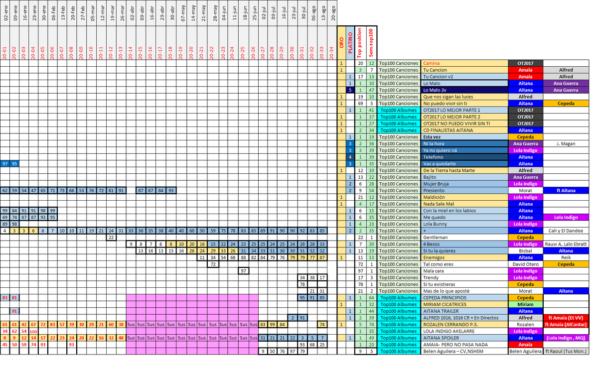
Task: Select the 'Rozalen' artist cell
Action: click(x=525, y=325)
